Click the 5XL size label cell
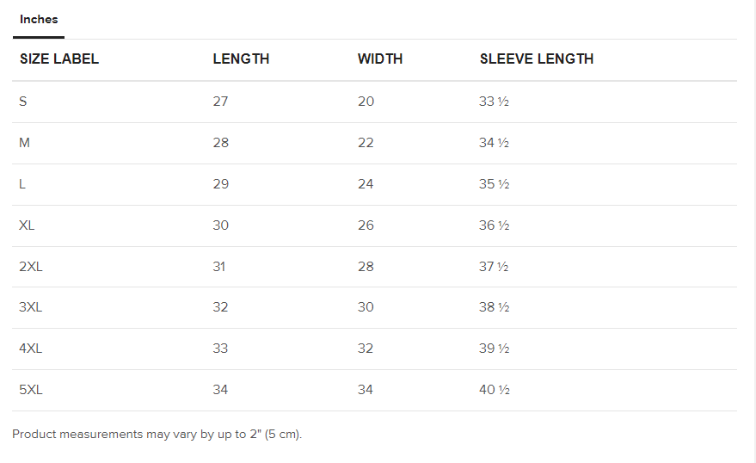 (31, 390)
